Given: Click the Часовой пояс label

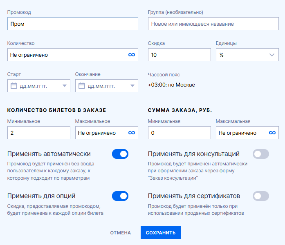Looking at the screenshot, I should (164, 75).
